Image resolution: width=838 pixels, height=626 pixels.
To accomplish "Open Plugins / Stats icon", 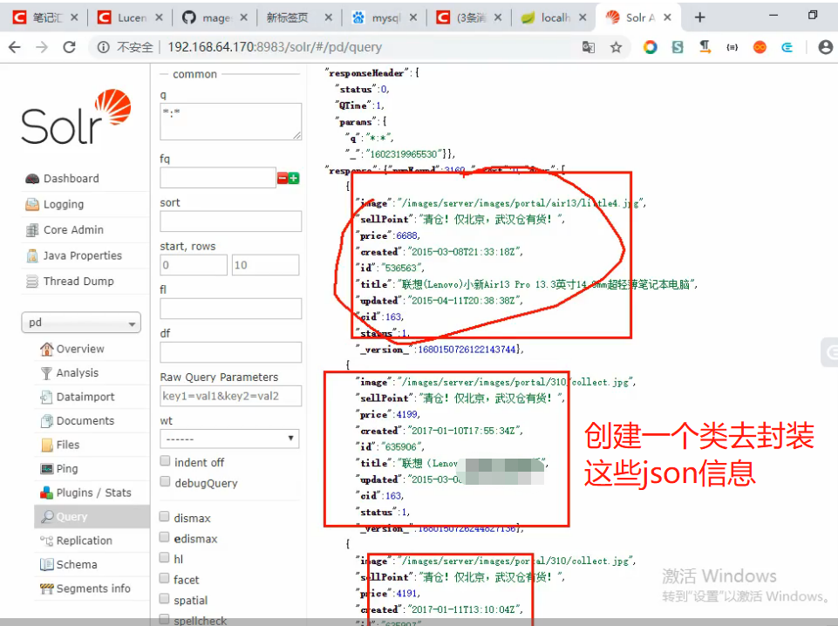I will [x=46, y=493].
